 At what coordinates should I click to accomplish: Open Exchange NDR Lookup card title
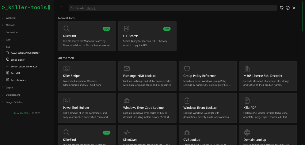coord(139,76)
